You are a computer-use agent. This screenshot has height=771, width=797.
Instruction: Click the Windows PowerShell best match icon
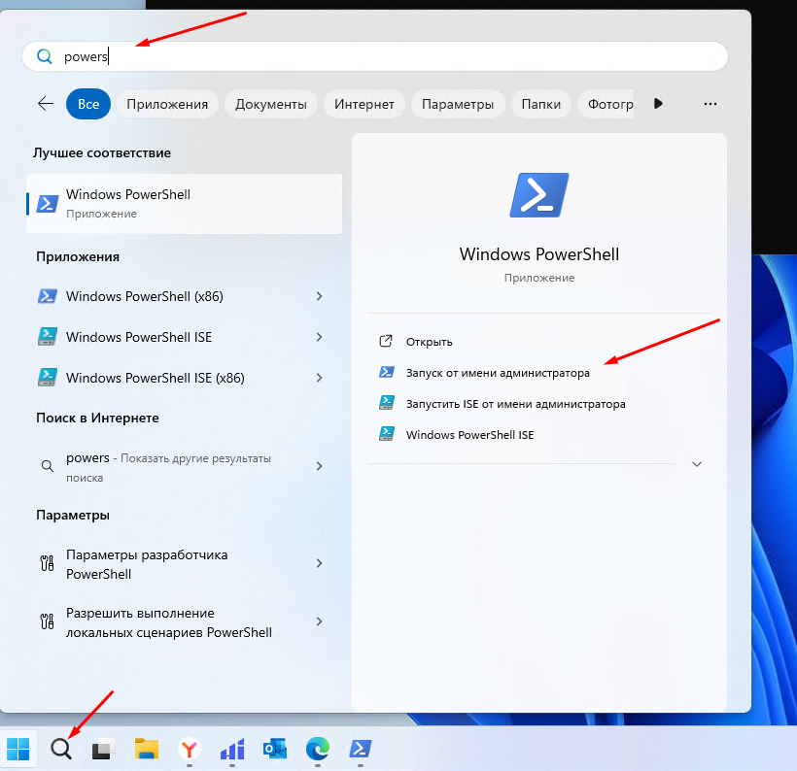(48, 204)
